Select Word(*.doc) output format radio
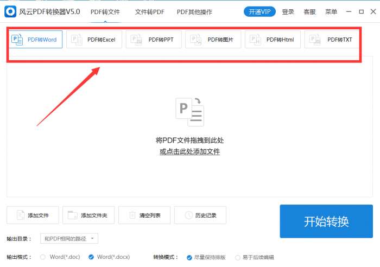Screen dimensions: 380x267 coord(43,257)
